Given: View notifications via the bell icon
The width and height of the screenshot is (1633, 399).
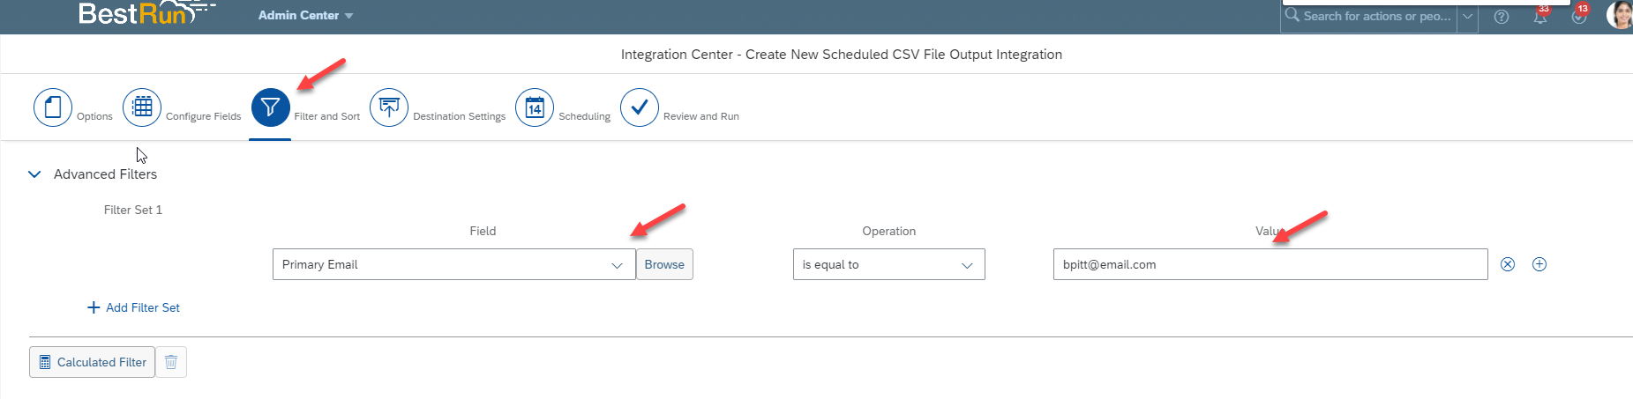Looking at the screenshot, I should click(x=1540, y=16).
